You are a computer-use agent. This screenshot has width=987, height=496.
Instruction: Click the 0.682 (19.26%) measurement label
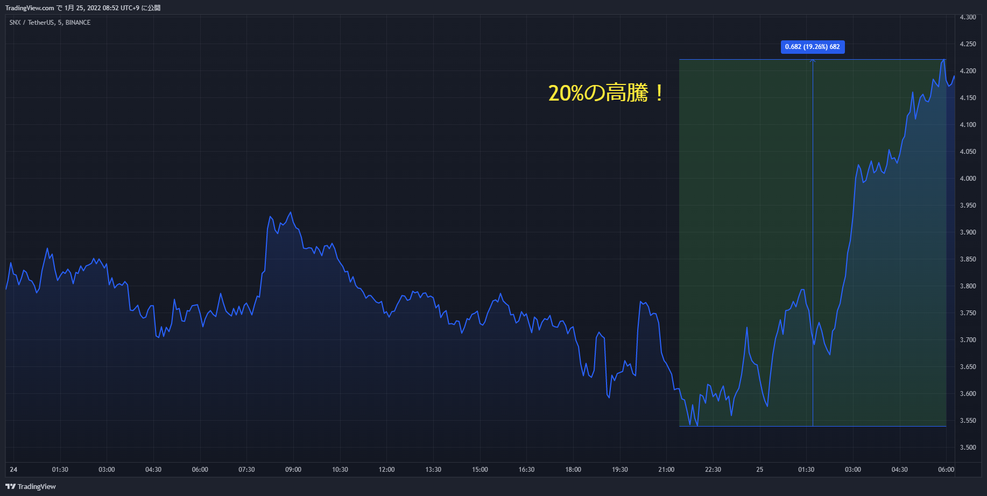click(813, 47)
